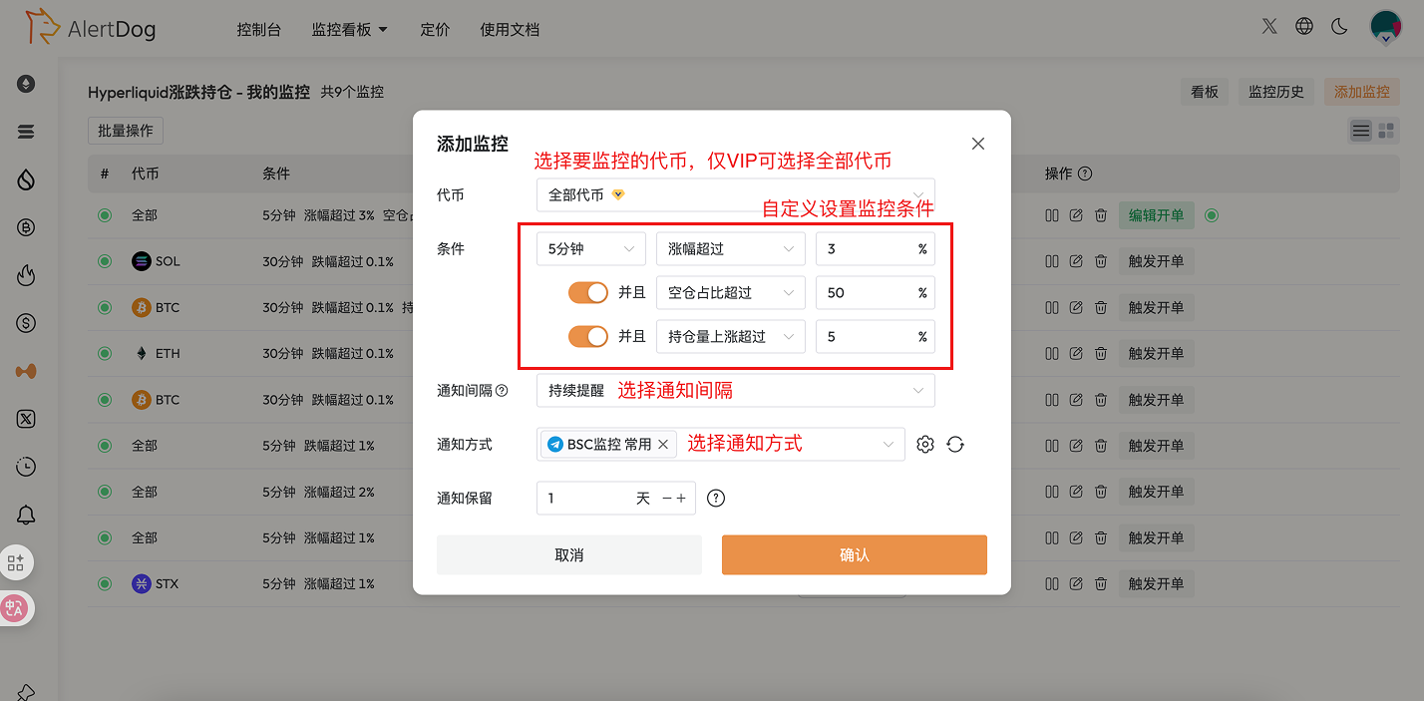The height and width of the screenshot is (701, 1424).
Task: Toggle status dot of STX row
Action: click(105, 583)
